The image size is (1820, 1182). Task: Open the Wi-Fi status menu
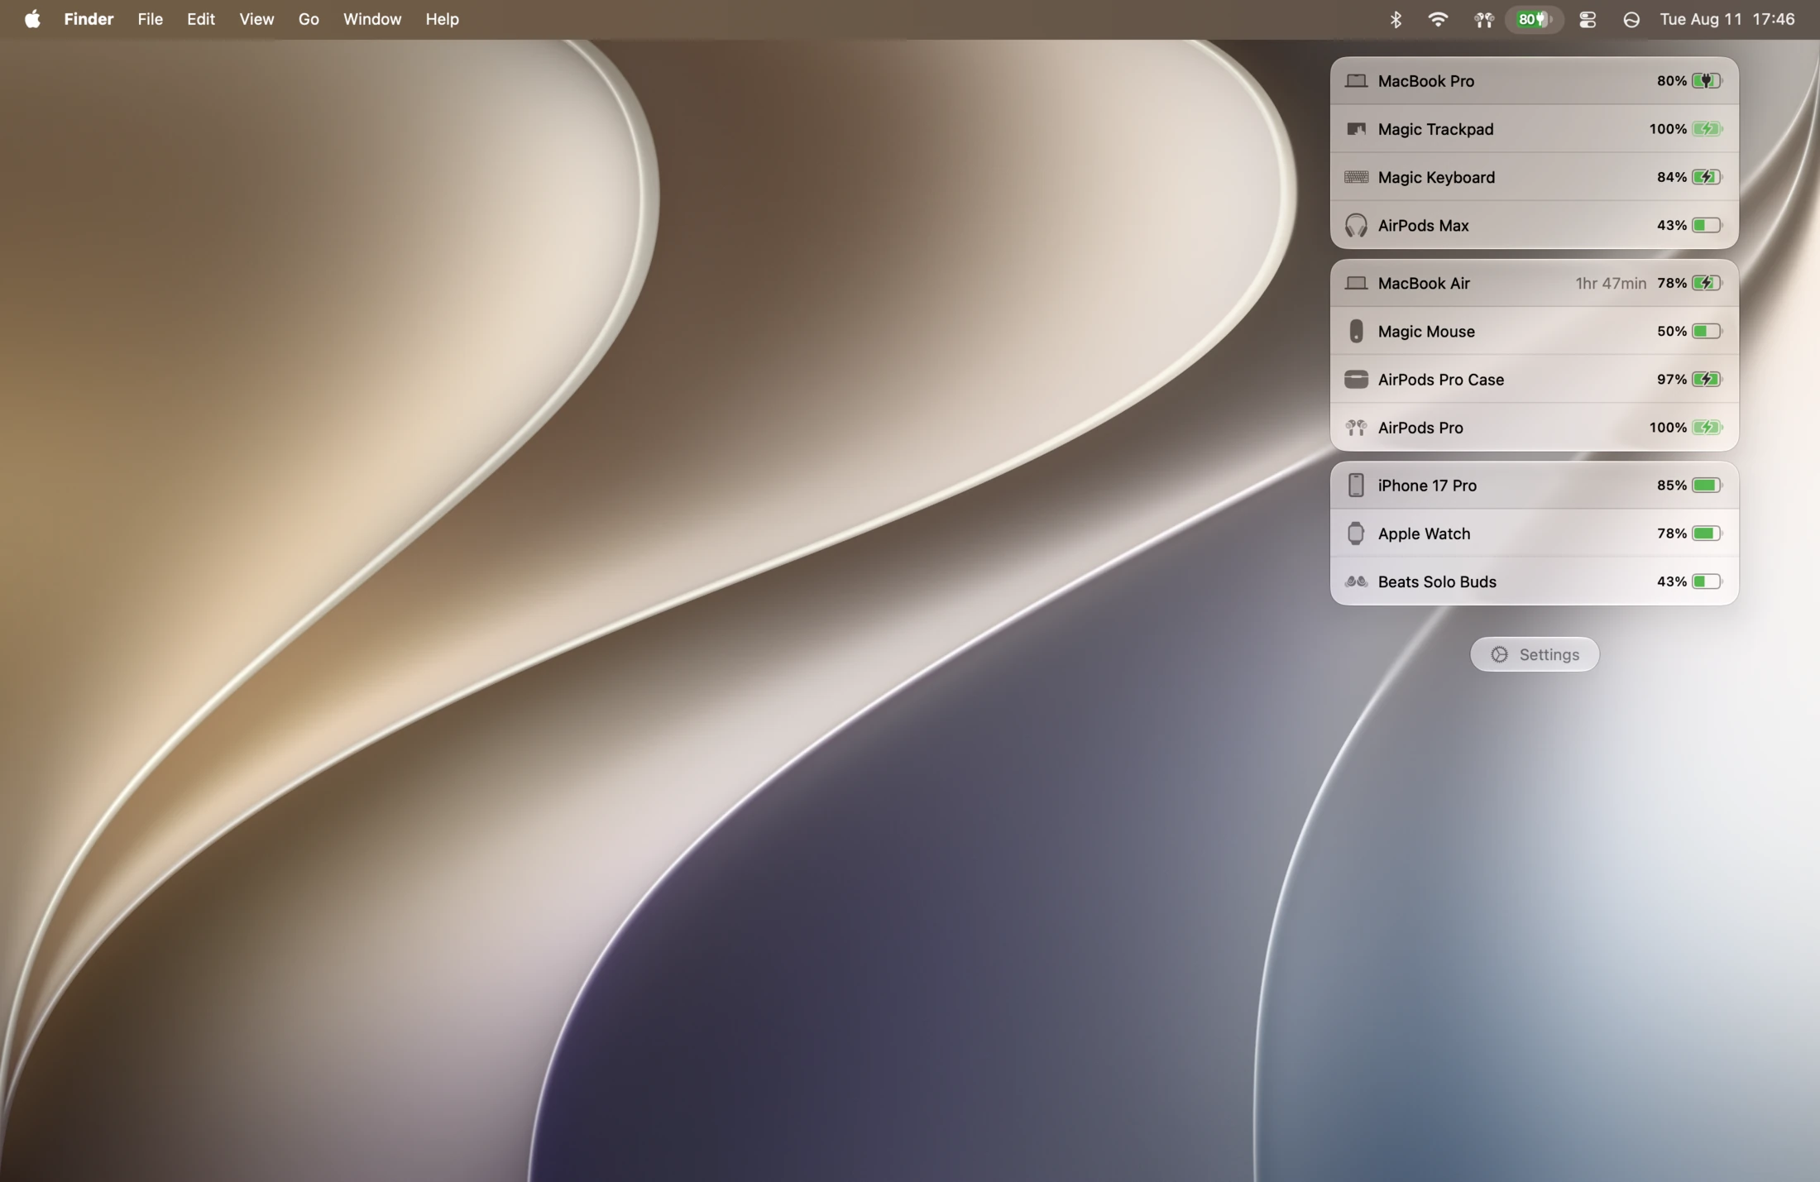(x=1438, y=19)
